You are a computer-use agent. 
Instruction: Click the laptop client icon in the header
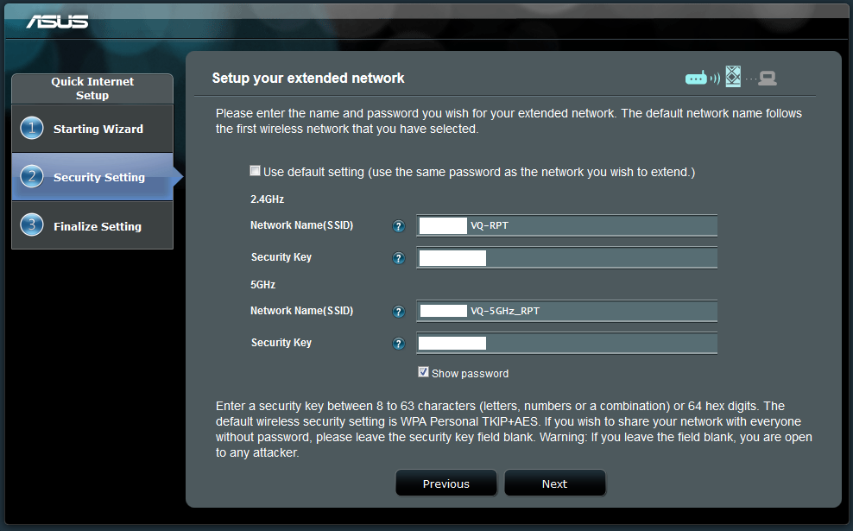tap(768, 79)
